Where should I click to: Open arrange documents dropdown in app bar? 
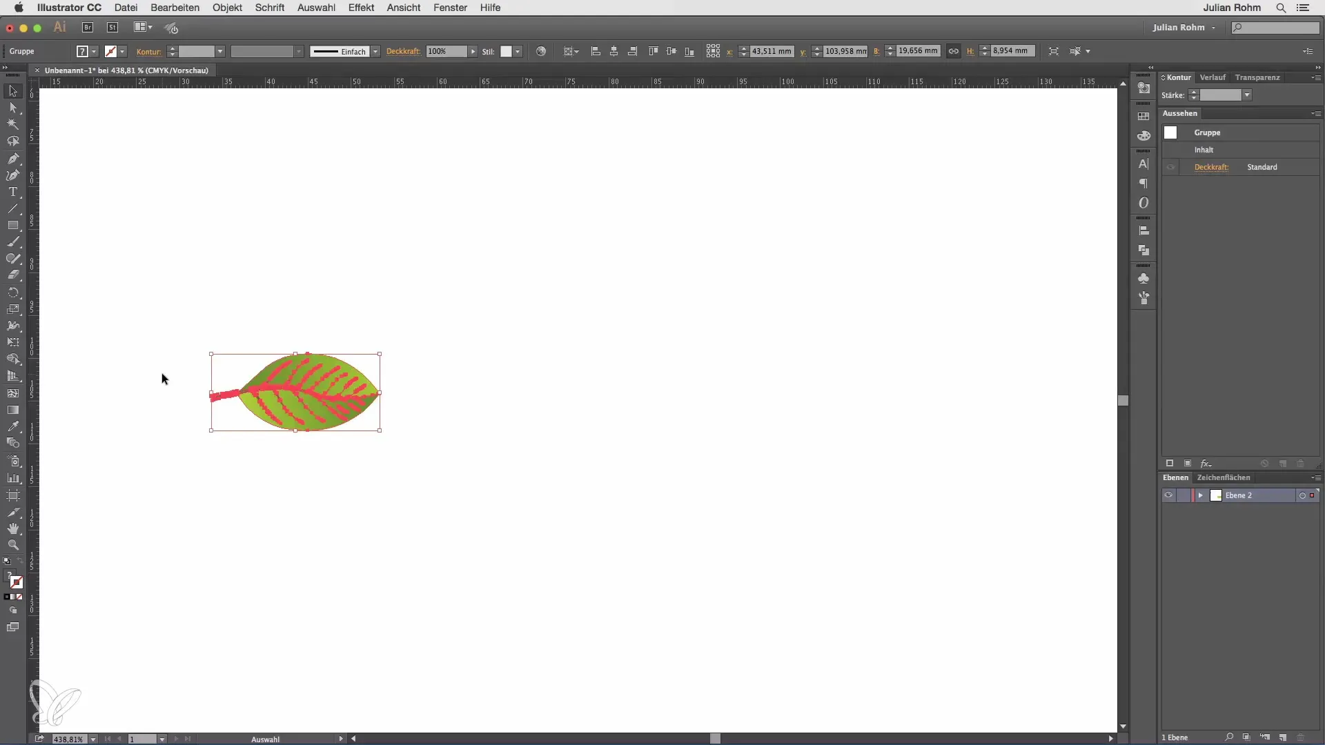click(143, 28)
